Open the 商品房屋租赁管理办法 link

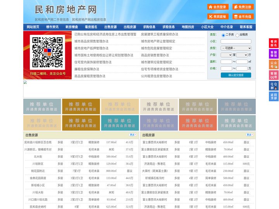(x=90, y=76)
